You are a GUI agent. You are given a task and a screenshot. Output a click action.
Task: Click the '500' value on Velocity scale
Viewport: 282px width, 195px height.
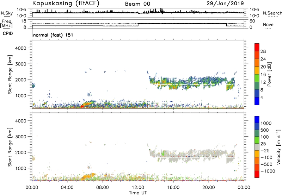pos(265,130)
